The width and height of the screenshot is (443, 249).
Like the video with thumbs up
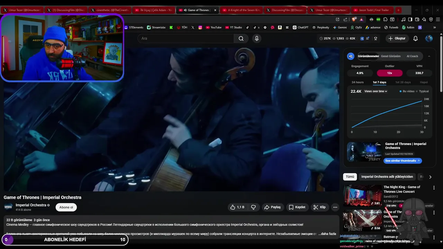[237, 207]
